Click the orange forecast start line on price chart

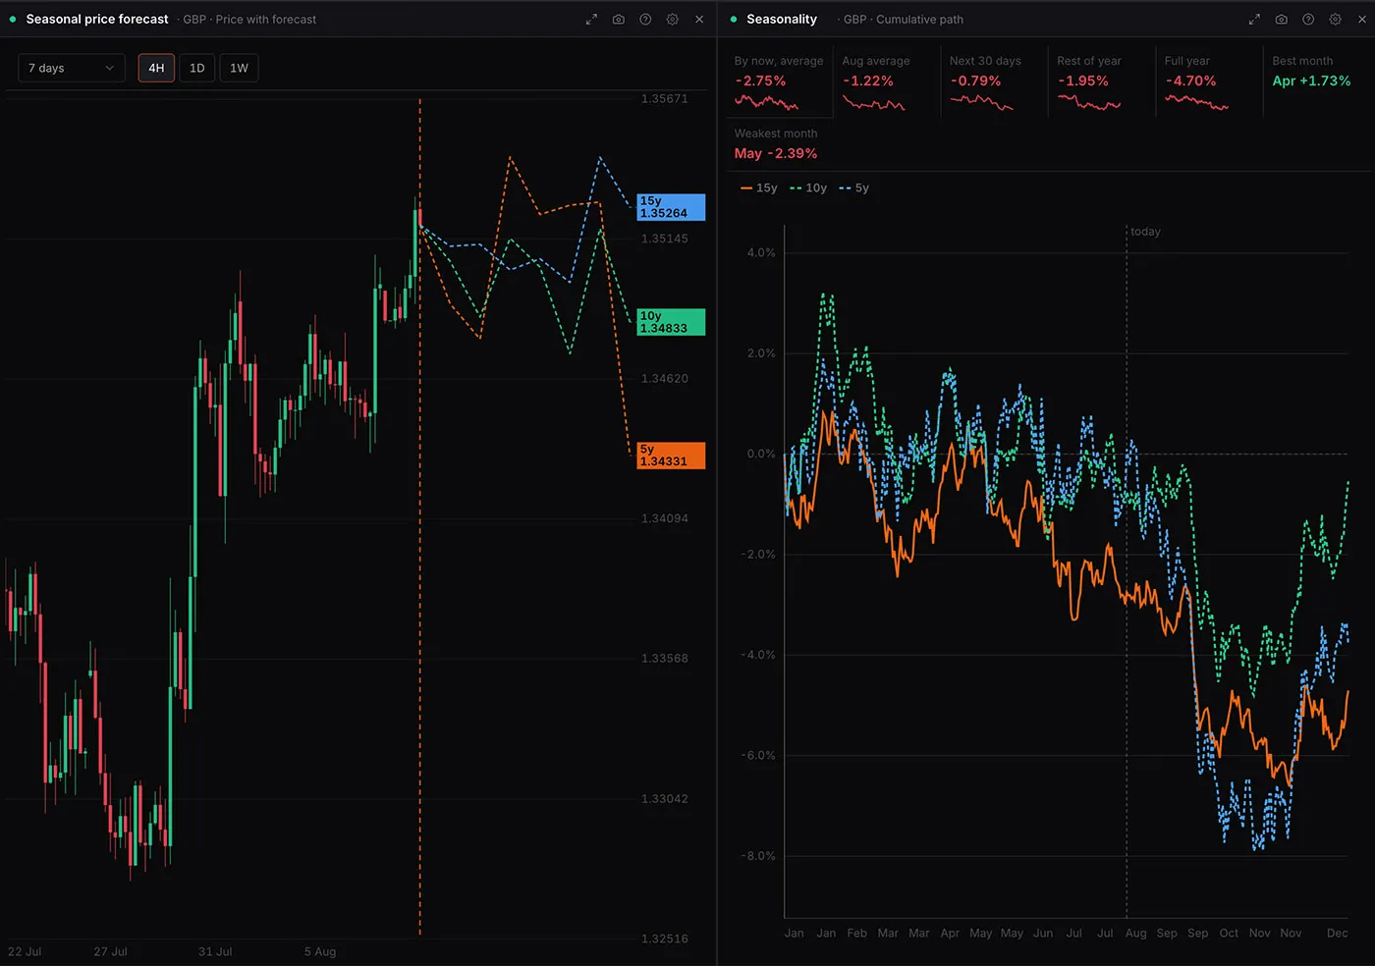tap(420, 515)
